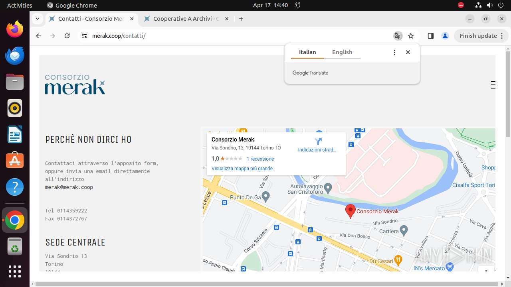
Task: Click the address bar URL
Action: pos(119,36)
